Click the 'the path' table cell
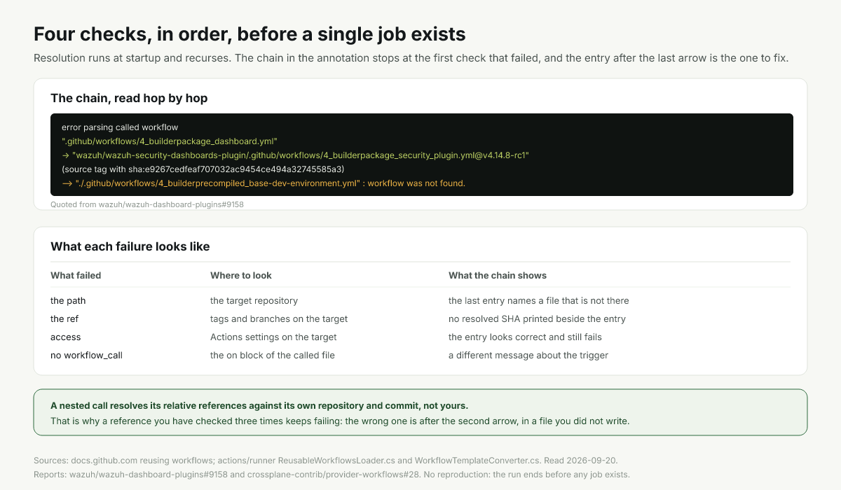Viewport: 841px width, 490px height. pos(68,300)
